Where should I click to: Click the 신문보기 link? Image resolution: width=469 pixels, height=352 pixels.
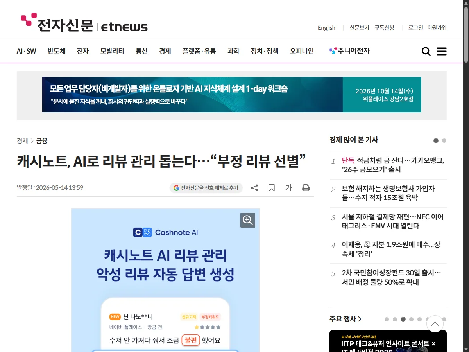click(359, 28)
